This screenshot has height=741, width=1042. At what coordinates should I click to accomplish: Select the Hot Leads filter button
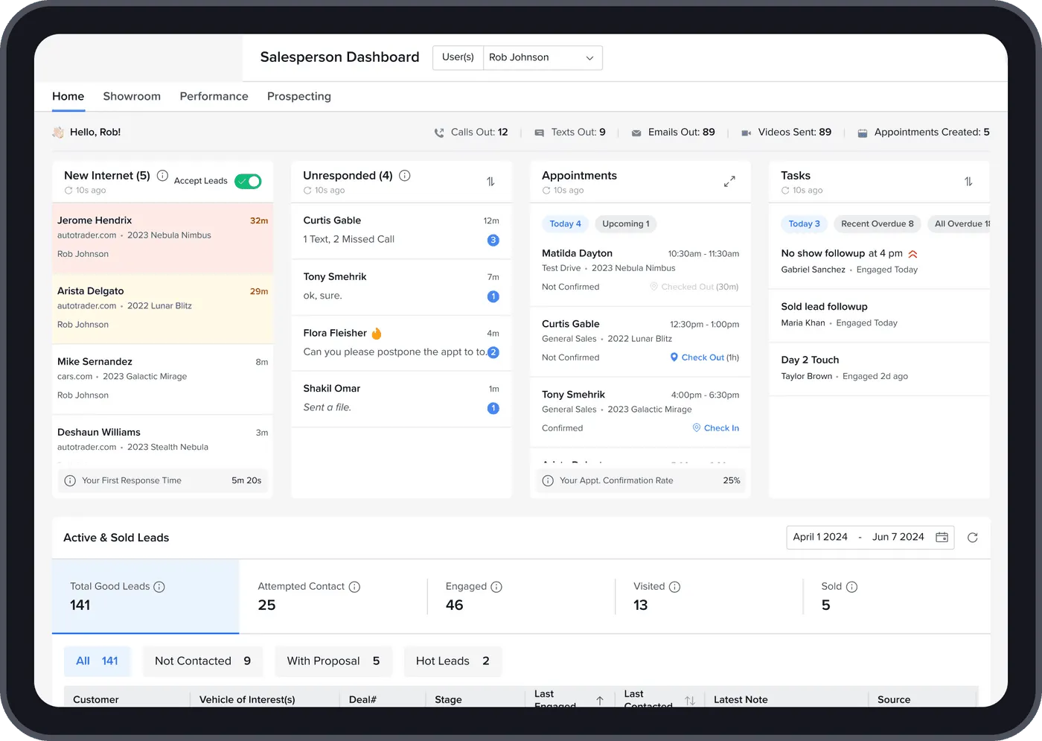click(452, 661)
